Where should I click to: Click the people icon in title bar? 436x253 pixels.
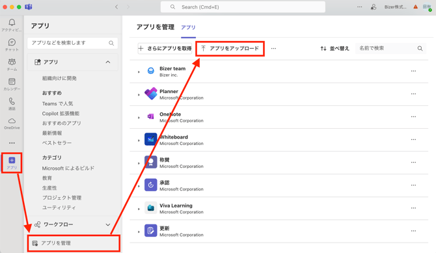click(x=374, y=7)
